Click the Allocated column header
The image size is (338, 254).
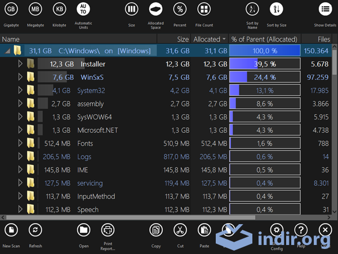[x=210, y=39]
